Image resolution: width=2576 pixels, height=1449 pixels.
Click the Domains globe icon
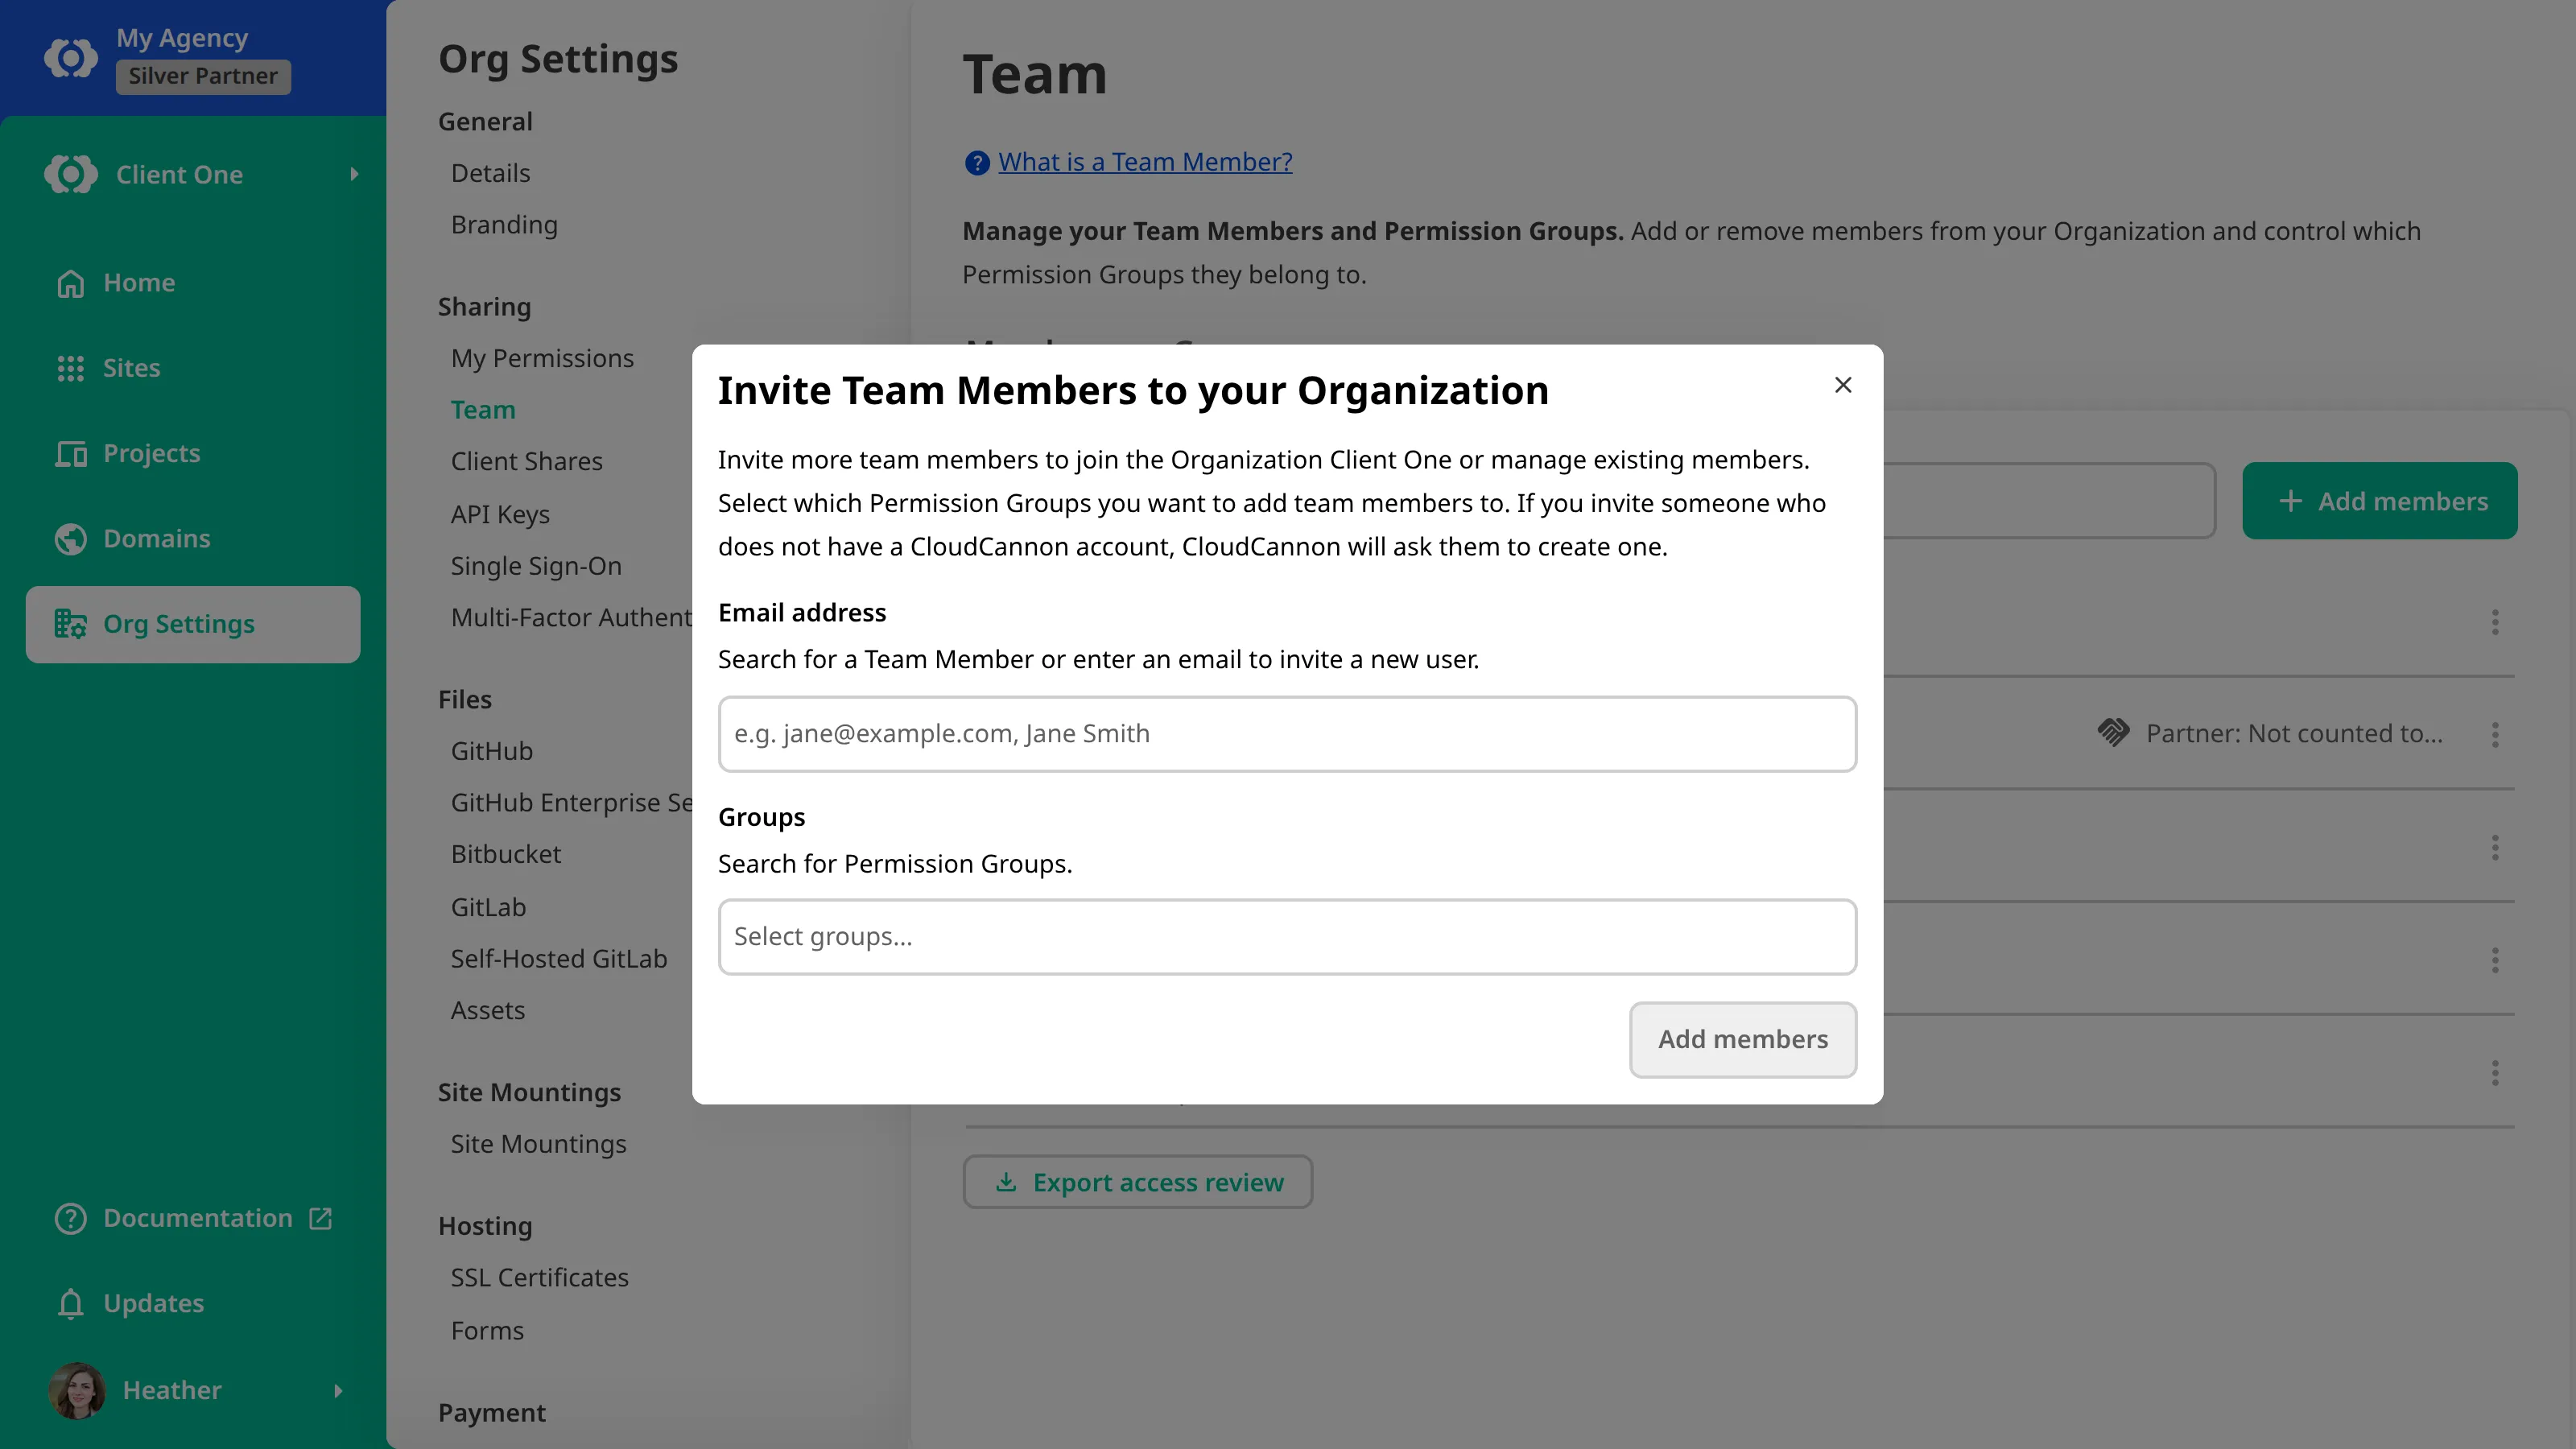pyautogui.click(x=70, y=538)
